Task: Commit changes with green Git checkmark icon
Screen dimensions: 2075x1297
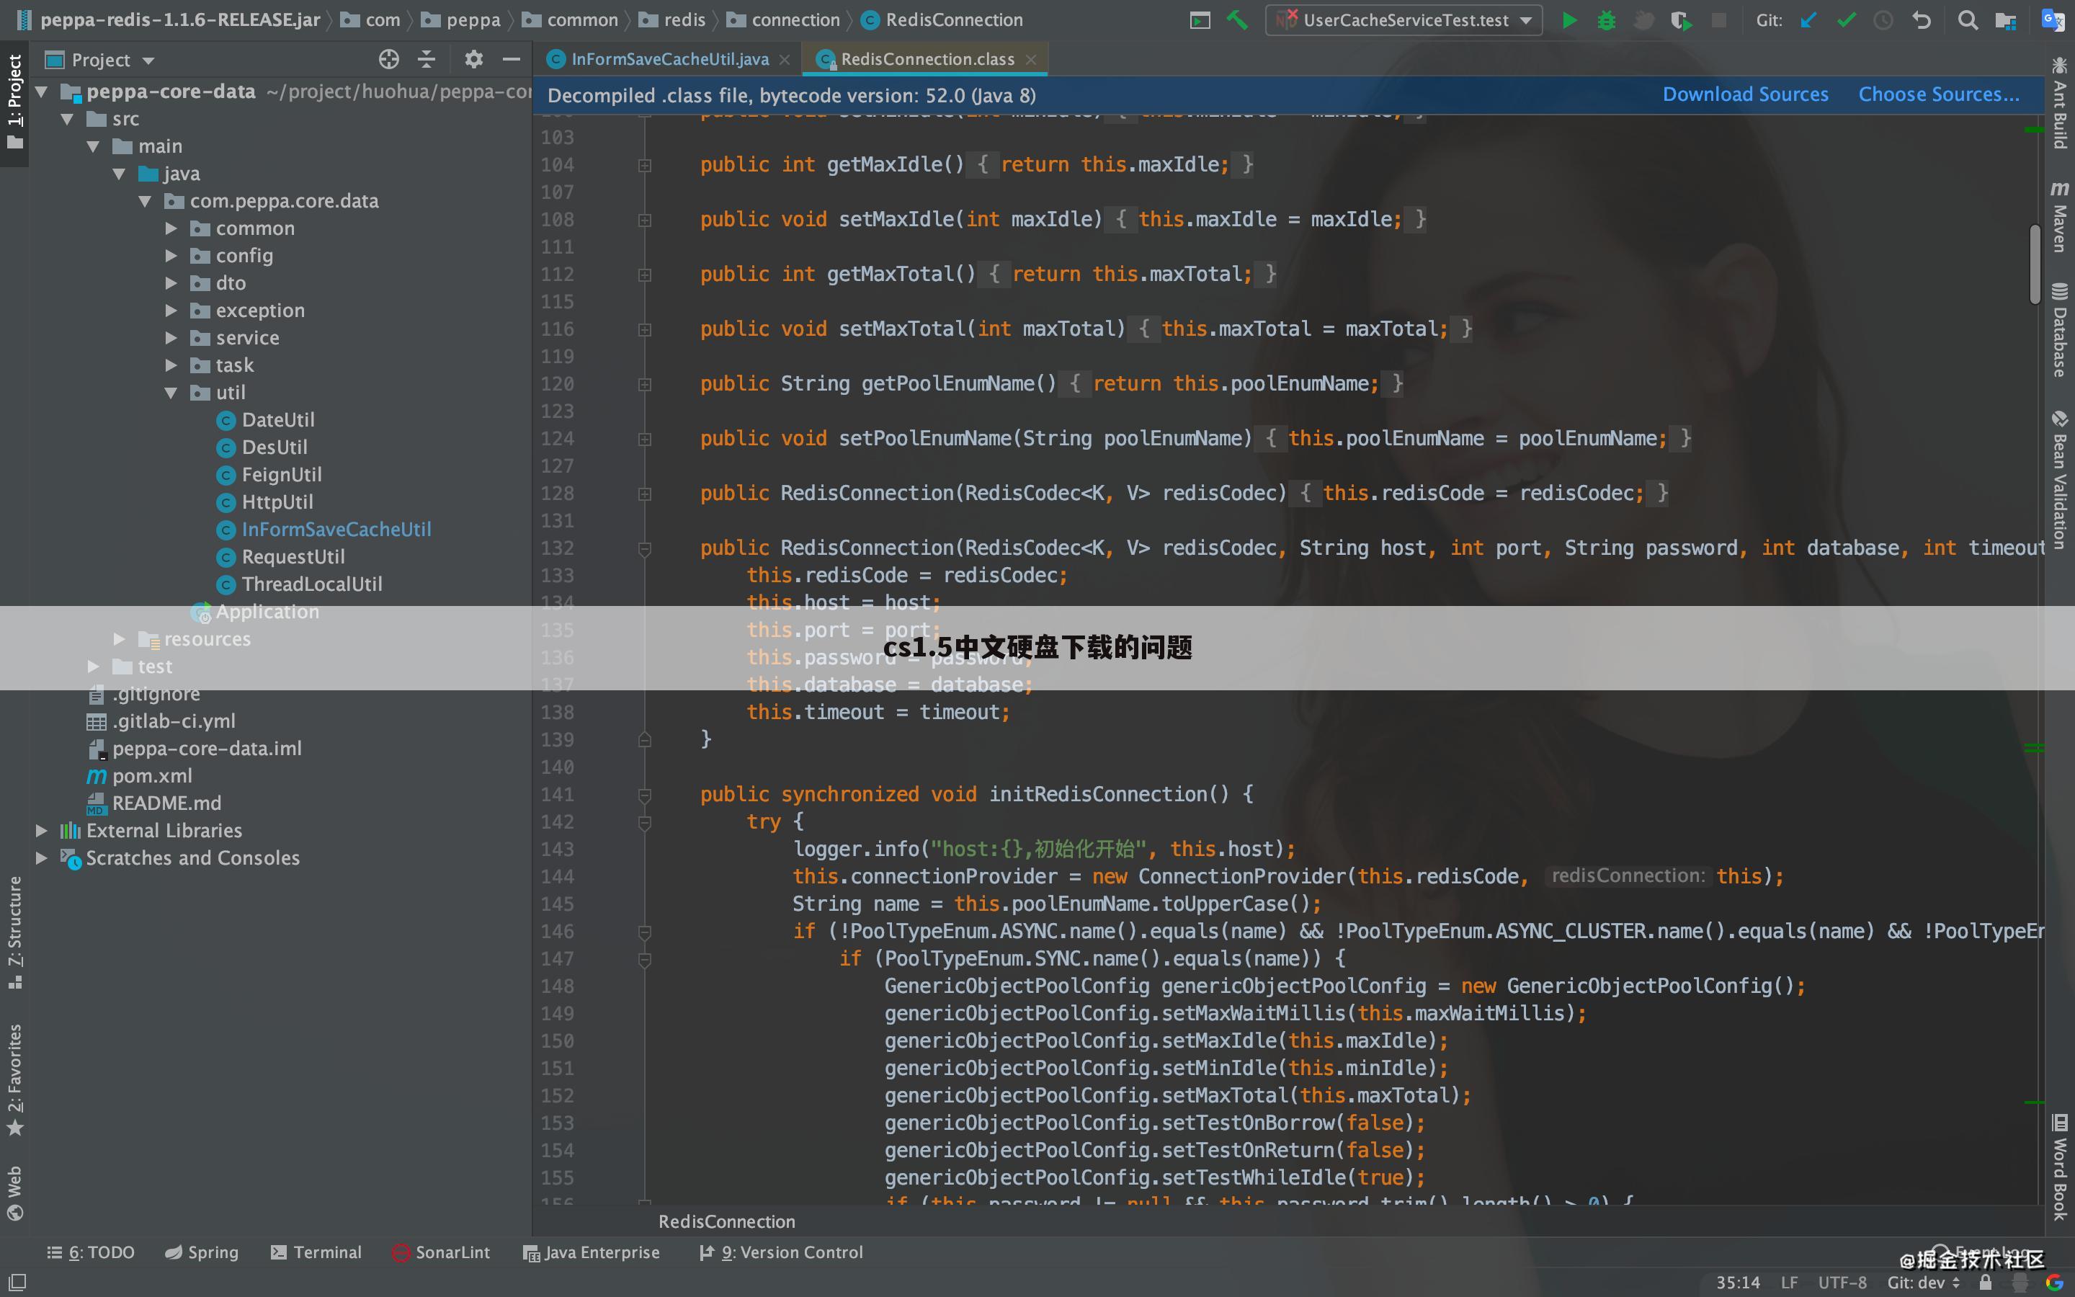Action: (x=1846, y=19)
